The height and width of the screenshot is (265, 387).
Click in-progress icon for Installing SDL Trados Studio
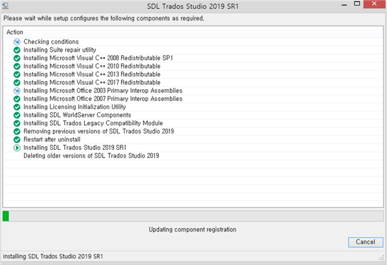(x=17, y=148)
